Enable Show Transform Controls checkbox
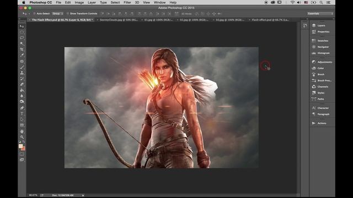Image resolution: width=353 pixels, height=198 pixels. click(68, 14)
